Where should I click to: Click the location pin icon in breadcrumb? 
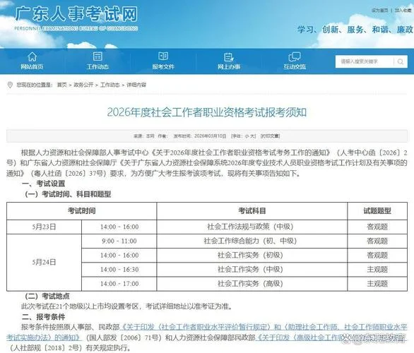click(10, 85)
